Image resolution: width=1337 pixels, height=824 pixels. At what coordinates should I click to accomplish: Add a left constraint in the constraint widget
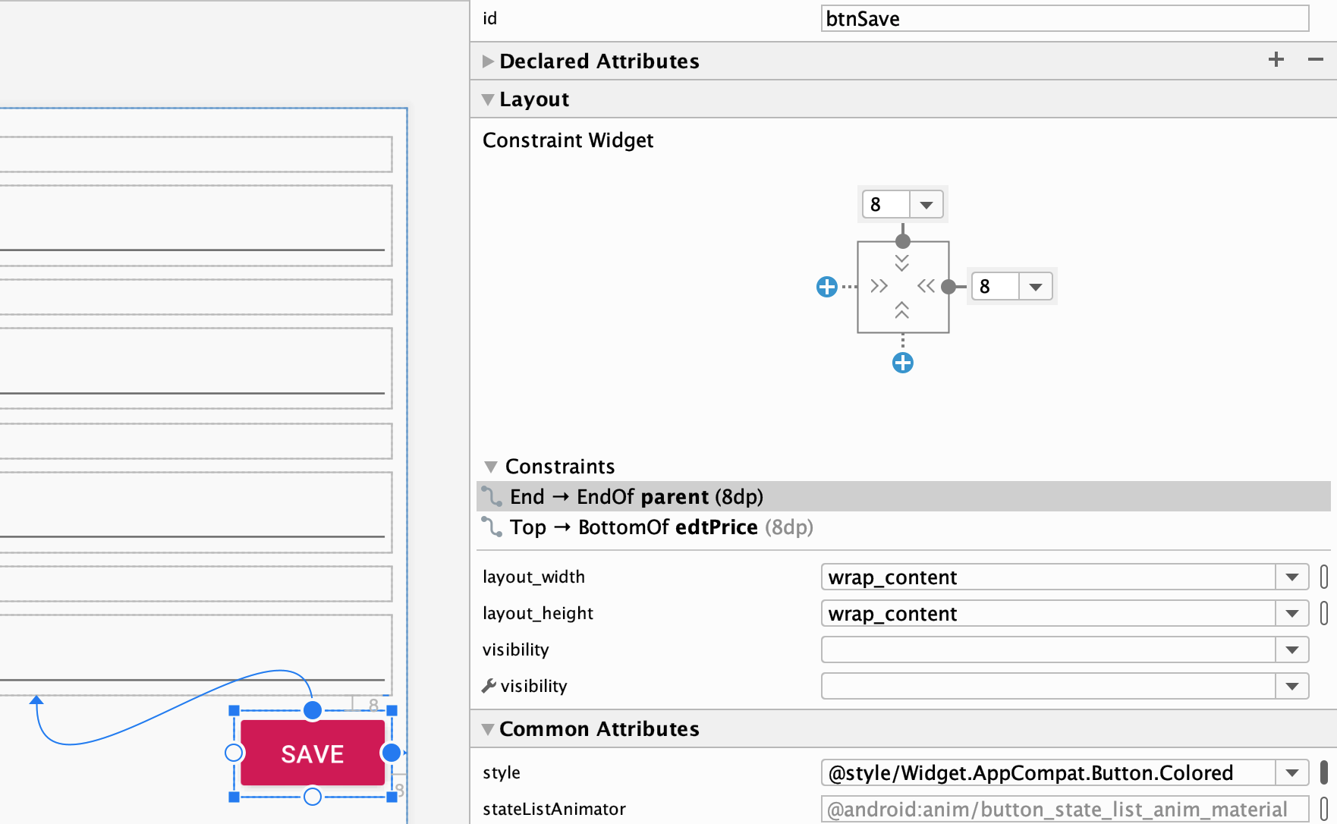826,287
